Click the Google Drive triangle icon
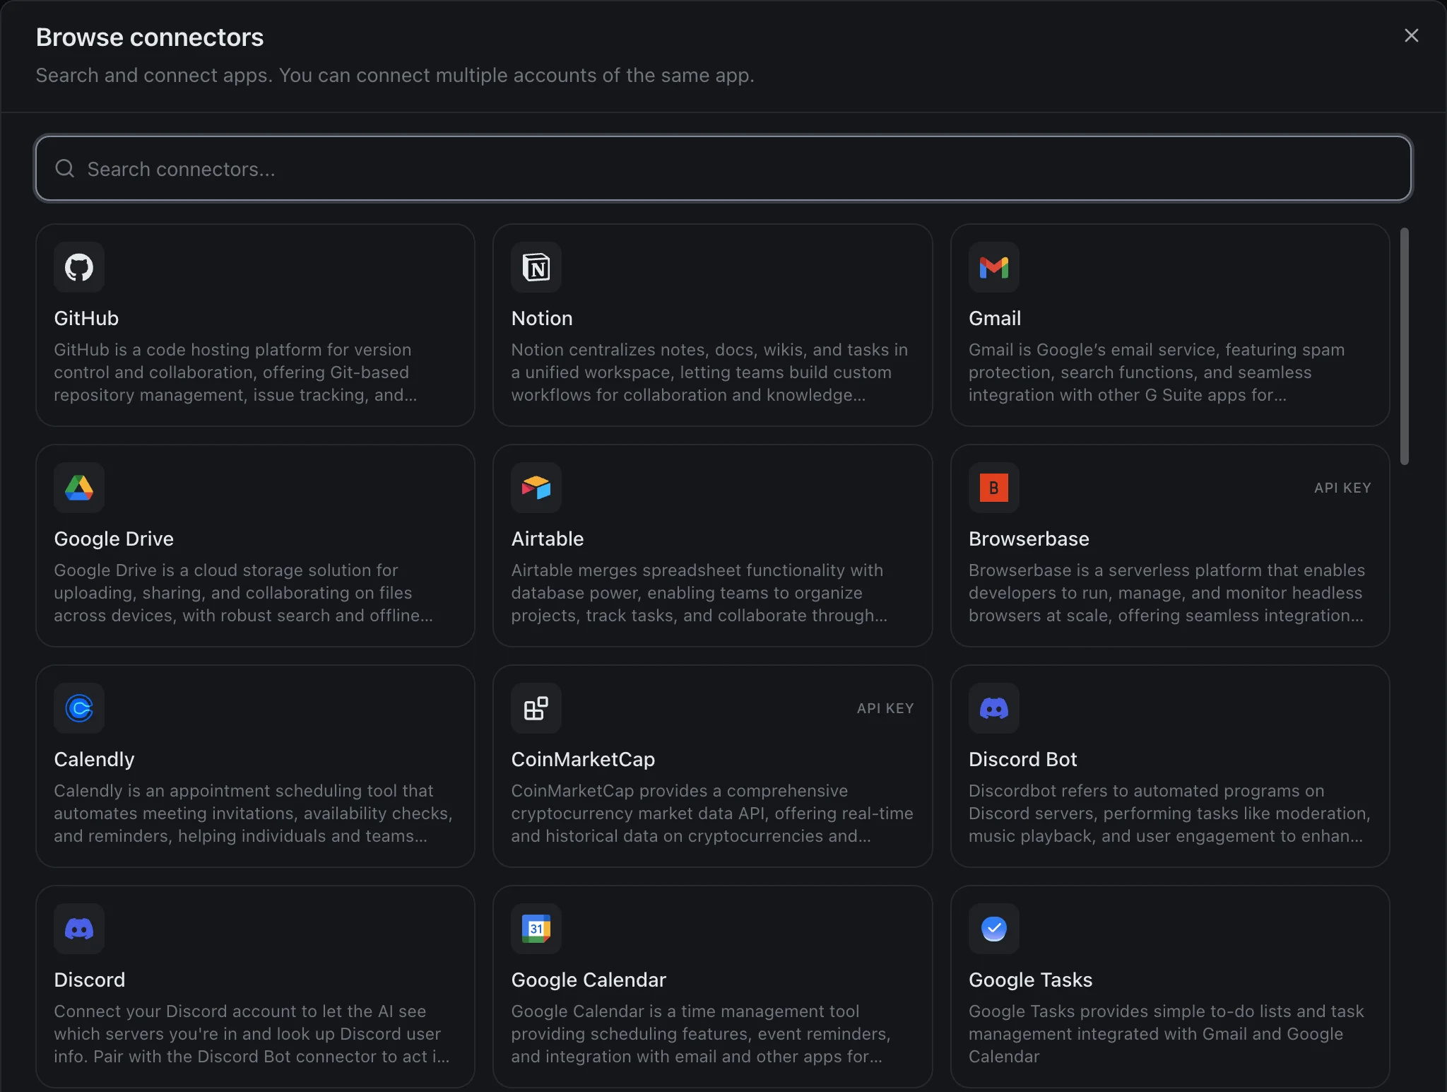Screen dimensions: 1447x1092 (79, 488)
